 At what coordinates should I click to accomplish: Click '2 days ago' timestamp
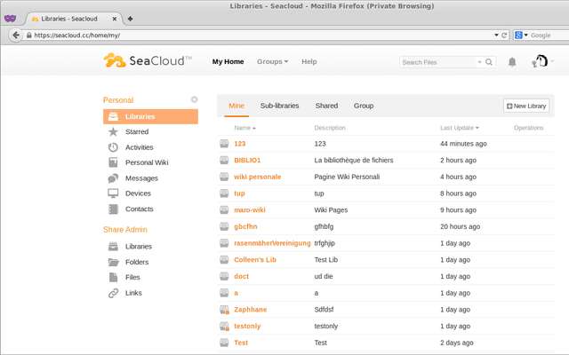tap(457, 343)
